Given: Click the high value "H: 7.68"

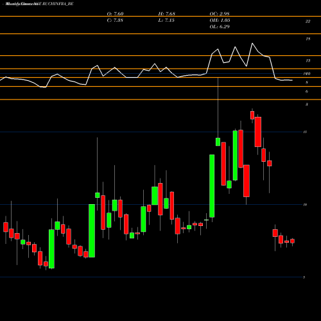Looking at the screenshot, I should point(167,13).
